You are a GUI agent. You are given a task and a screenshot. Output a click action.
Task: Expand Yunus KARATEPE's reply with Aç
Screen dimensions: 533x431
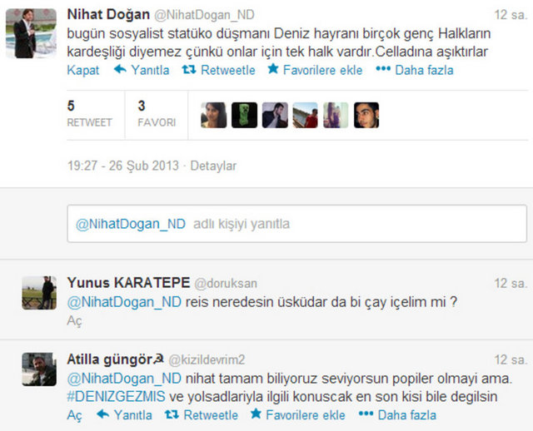[x=74, y=320]
